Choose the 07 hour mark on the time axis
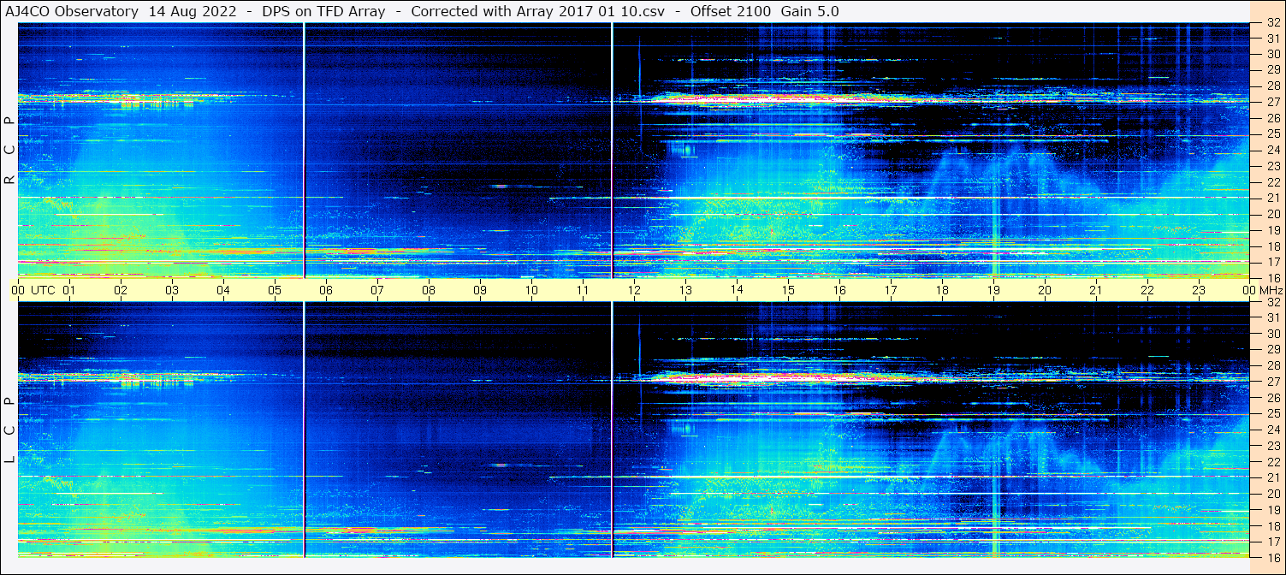Screen dimensions: 1286x575 (x=377, y=290)
